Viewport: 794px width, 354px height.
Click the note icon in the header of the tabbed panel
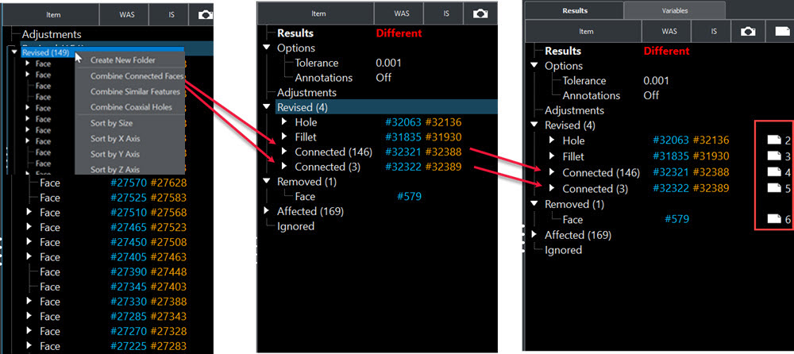pyautogui.click(x=782, y=31)
